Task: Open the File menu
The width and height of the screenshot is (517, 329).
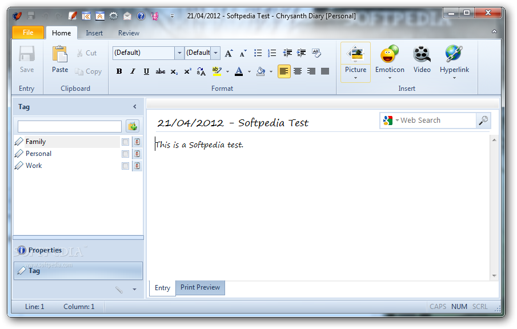Action: tap(28, 33)
